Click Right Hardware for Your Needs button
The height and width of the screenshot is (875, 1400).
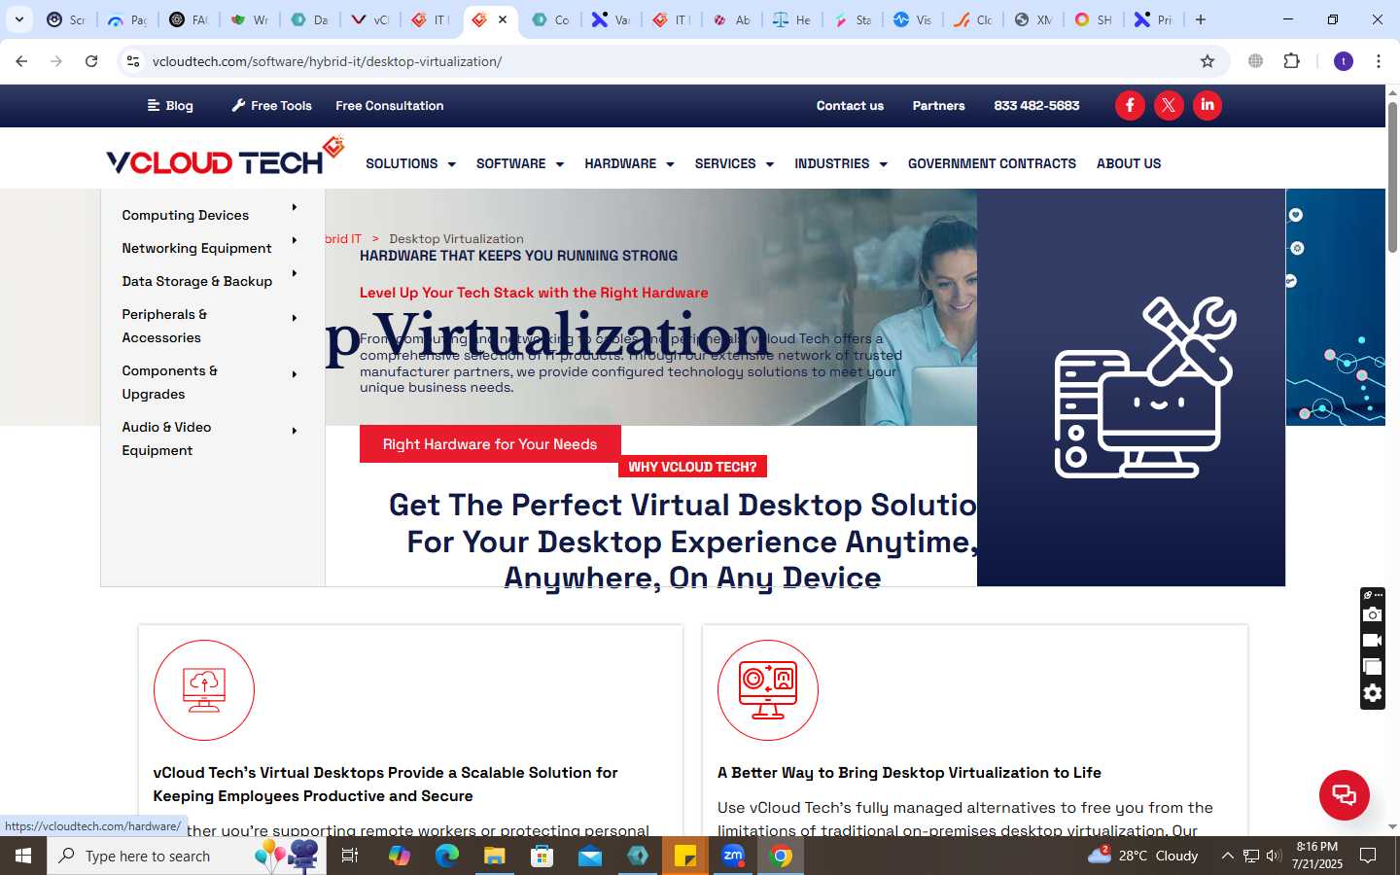click(490, 443)
